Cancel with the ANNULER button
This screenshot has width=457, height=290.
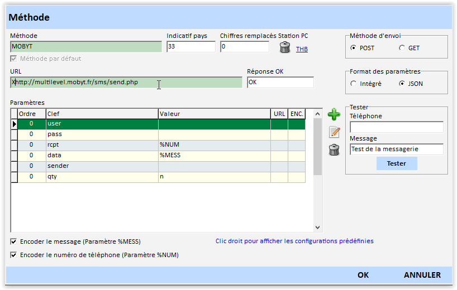click(422, 275)
